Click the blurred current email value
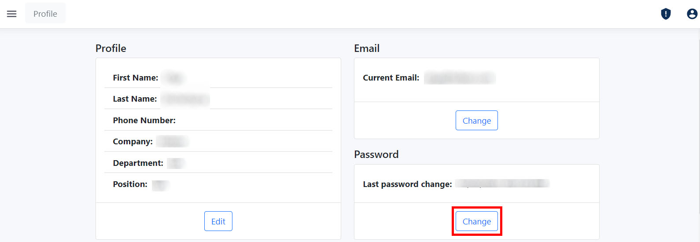This screenshot has width=700, height=242. pos(460,78)
